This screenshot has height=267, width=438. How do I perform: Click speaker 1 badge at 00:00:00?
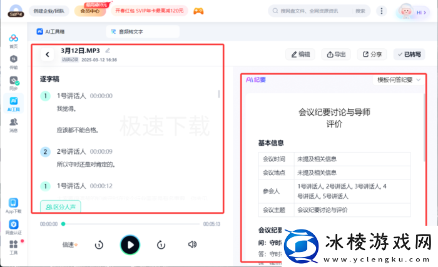[45, 96]
